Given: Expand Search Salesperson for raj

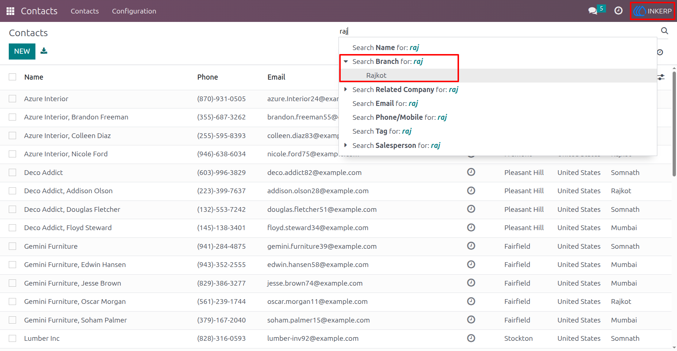Looking at the screenshot, I should pos(345,145).
